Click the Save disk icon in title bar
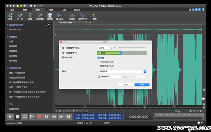 click(25, 6)
